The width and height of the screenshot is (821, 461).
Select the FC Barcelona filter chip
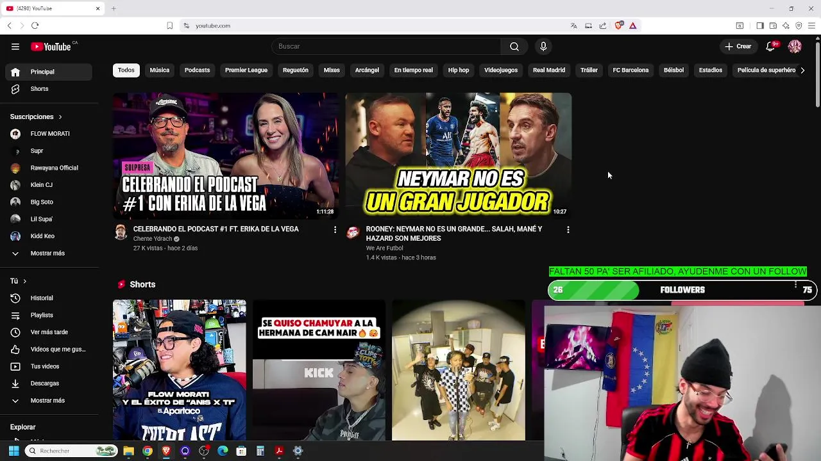pos(631,70)
